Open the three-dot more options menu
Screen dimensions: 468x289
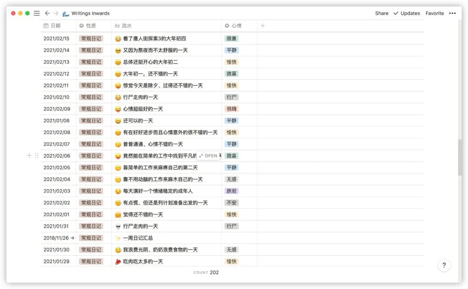coord(452,13)
